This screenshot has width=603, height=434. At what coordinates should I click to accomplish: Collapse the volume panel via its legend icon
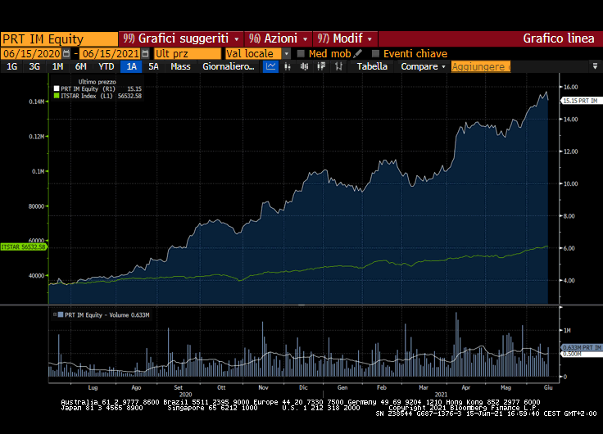(56, 314)
